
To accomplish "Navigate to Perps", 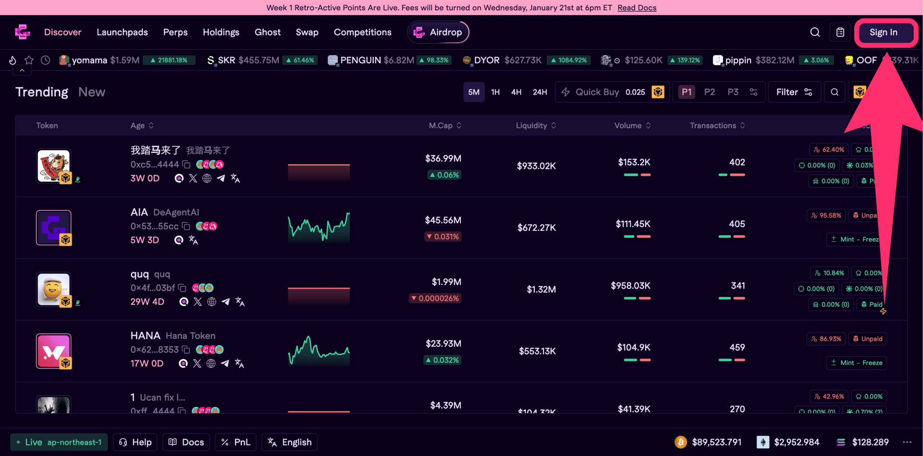I will pos(175,32).
